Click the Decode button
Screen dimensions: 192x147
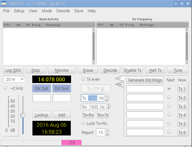tap(110, 70)
